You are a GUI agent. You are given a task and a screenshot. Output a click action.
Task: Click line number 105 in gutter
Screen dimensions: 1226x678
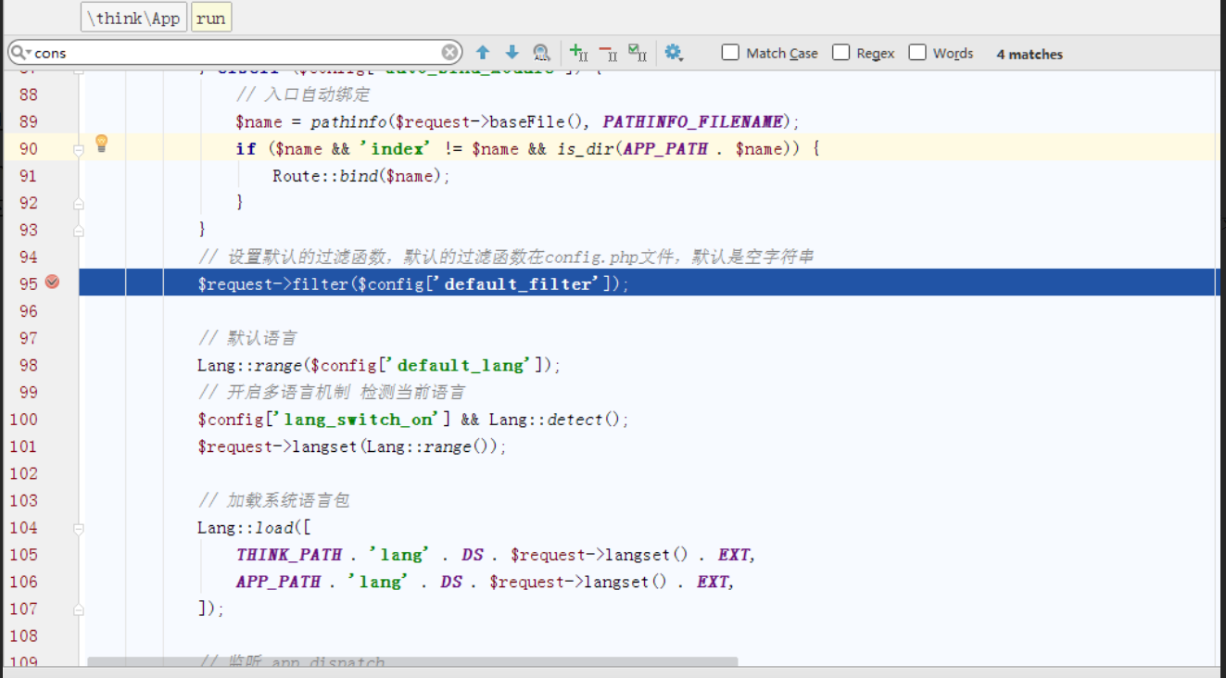pyautogui.click(x=23, y=555)
